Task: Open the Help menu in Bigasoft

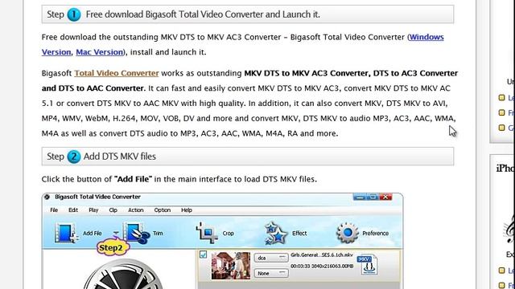Action: click(186, 210)
